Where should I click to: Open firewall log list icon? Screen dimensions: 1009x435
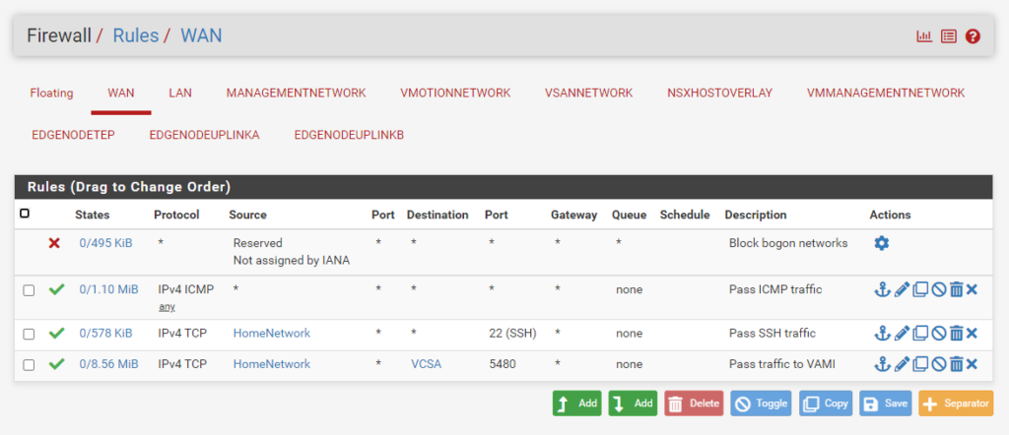[x=948, y=36]
